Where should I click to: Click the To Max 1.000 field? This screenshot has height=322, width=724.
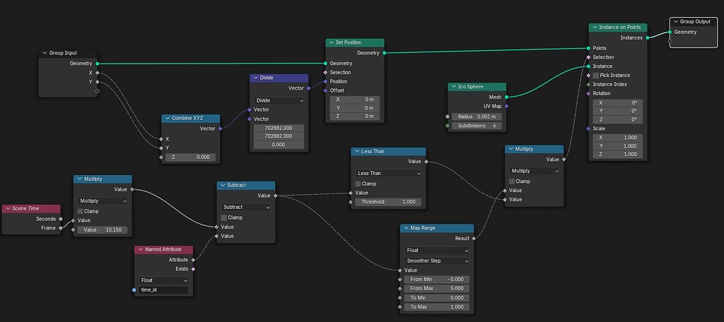pos(437,306)
